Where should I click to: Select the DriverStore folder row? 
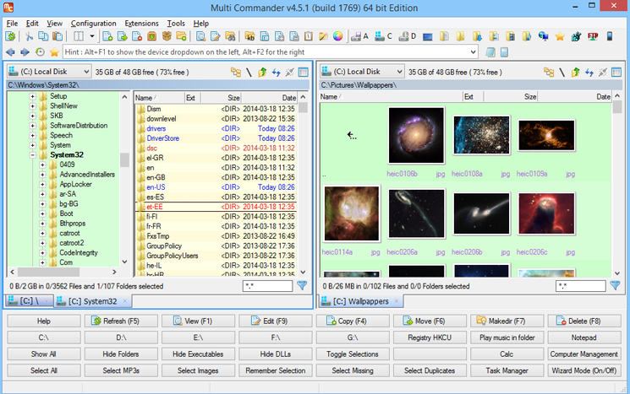(x=216, y=138)
